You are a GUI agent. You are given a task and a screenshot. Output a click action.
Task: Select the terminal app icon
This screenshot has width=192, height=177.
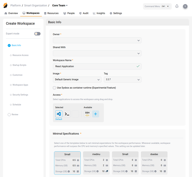[x=67, y=114]
